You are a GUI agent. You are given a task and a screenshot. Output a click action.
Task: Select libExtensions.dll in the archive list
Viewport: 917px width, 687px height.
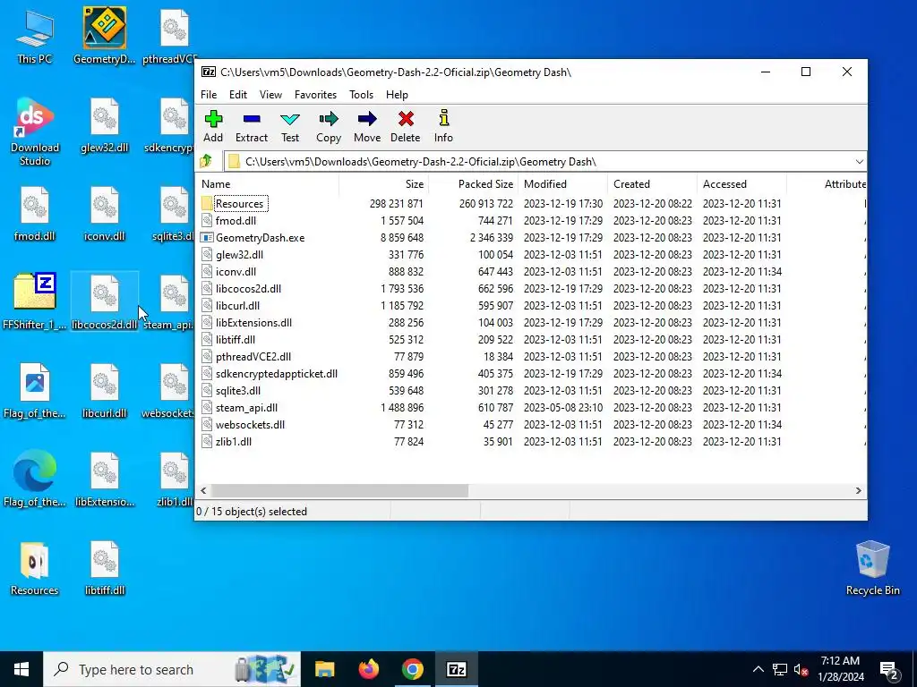pos(253,322)
